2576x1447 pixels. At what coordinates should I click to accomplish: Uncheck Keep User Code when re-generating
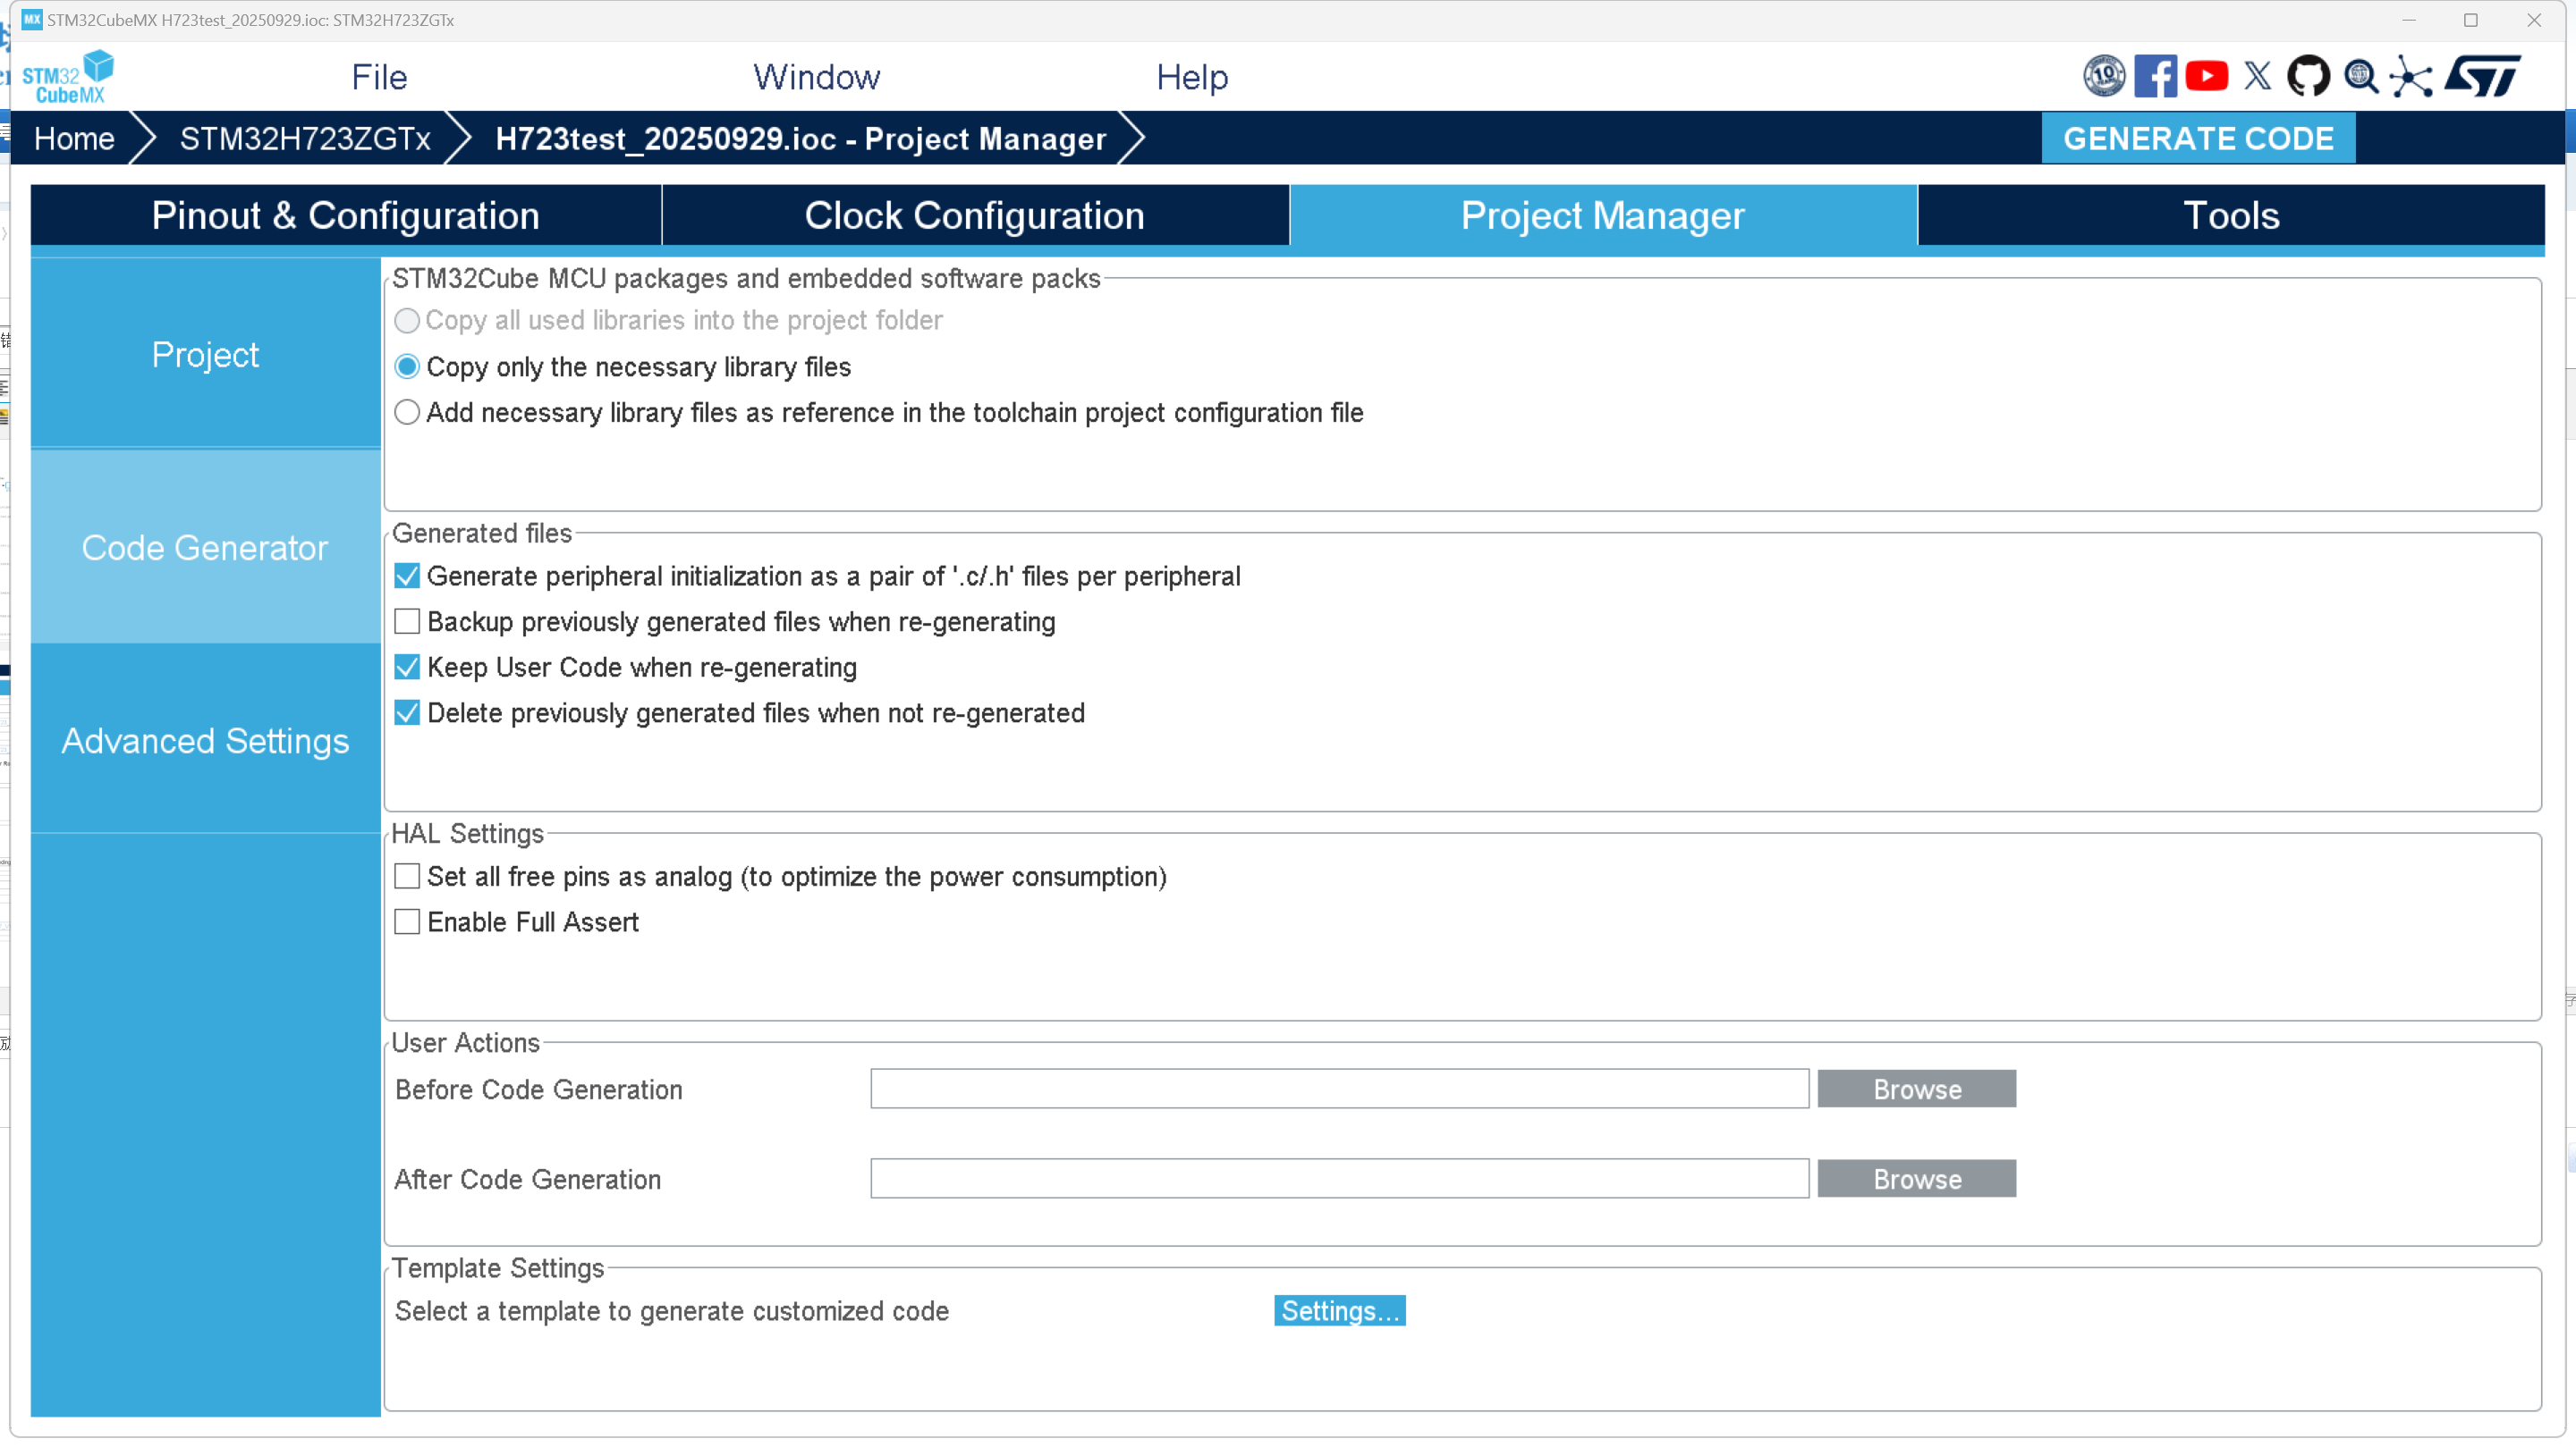coord(407,668)
